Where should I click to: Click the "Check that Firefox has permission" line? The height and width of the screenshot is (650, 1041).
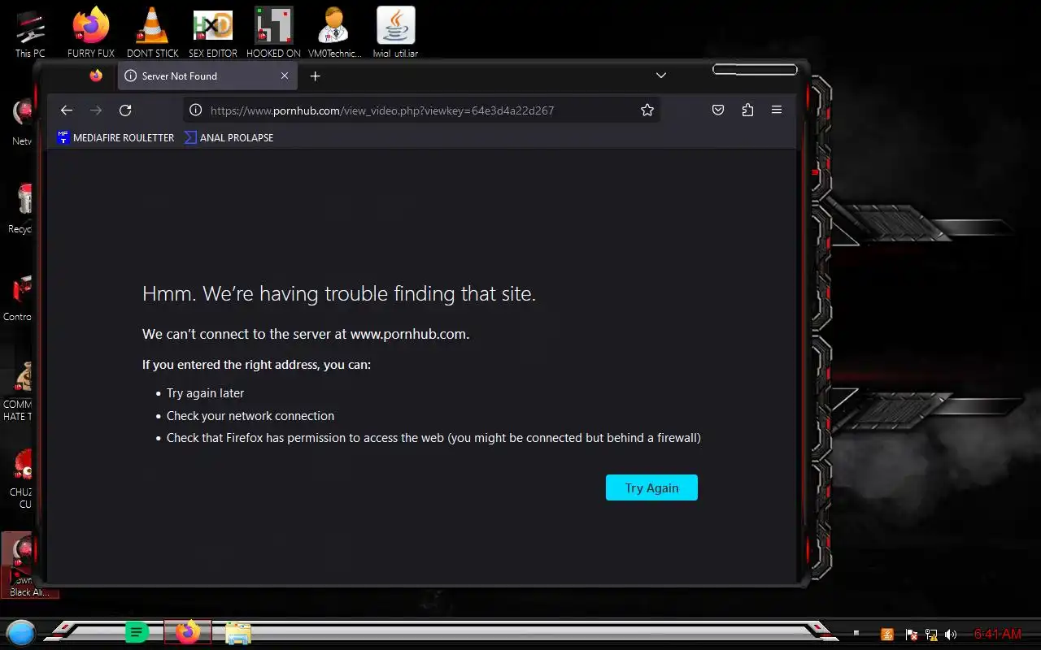tap(433, 438)
